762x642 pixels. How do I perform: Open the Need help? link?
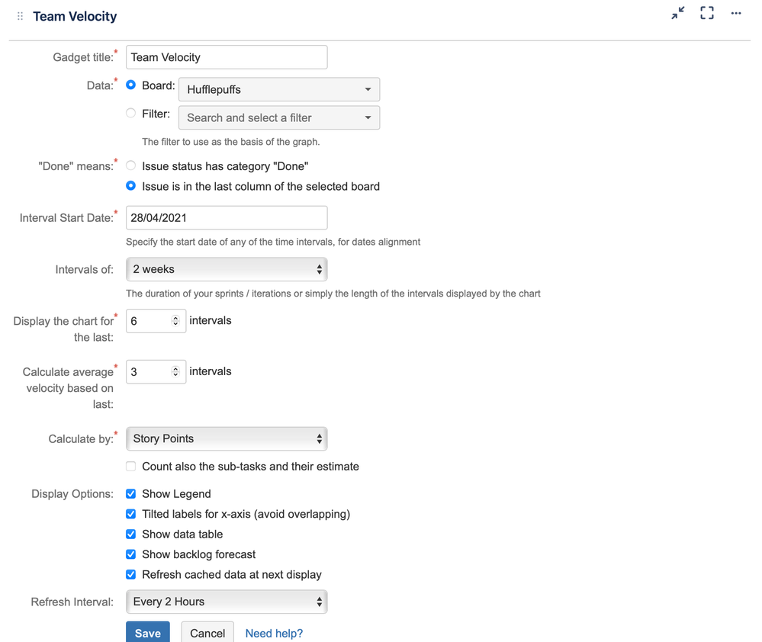(x=274, y=633)
